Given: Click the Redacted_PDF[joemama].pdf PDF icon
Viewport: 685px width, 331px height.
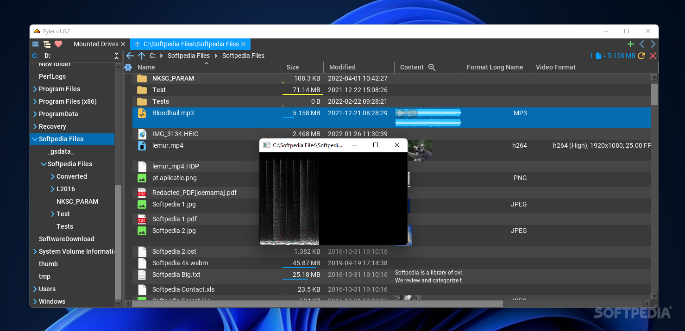Looking at the screenshot, I should pyautogui.click(x=142, y=193).
